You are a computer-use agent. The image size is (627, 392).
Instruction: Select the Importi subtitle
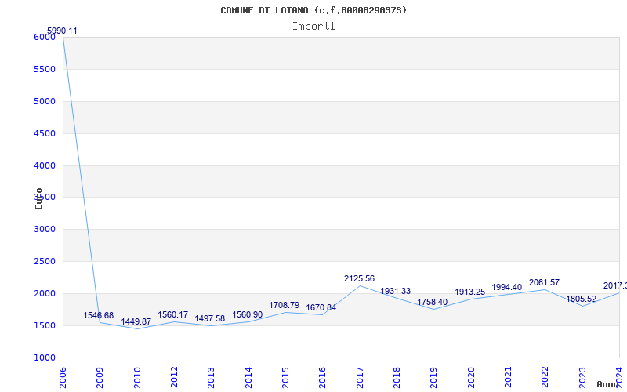313,27
